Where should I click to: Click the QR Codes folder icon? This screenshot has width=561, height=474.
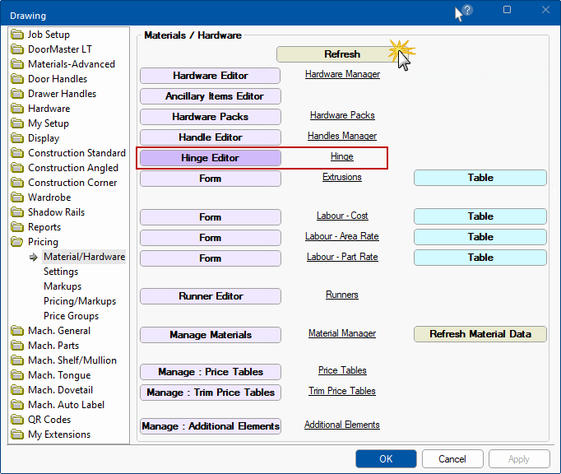pos(16,419)
